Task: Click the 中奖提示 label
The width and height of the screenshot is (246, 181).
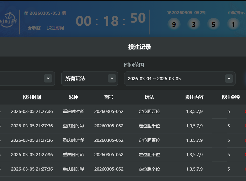Action: coord(236,13)
